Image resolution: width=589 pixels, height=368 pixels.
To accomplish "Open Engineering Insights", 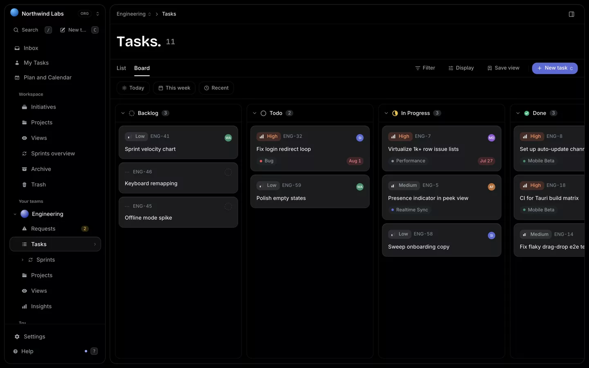I will point(55,306).
